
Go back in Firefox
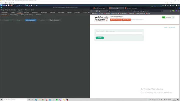[x=92, y=11]
